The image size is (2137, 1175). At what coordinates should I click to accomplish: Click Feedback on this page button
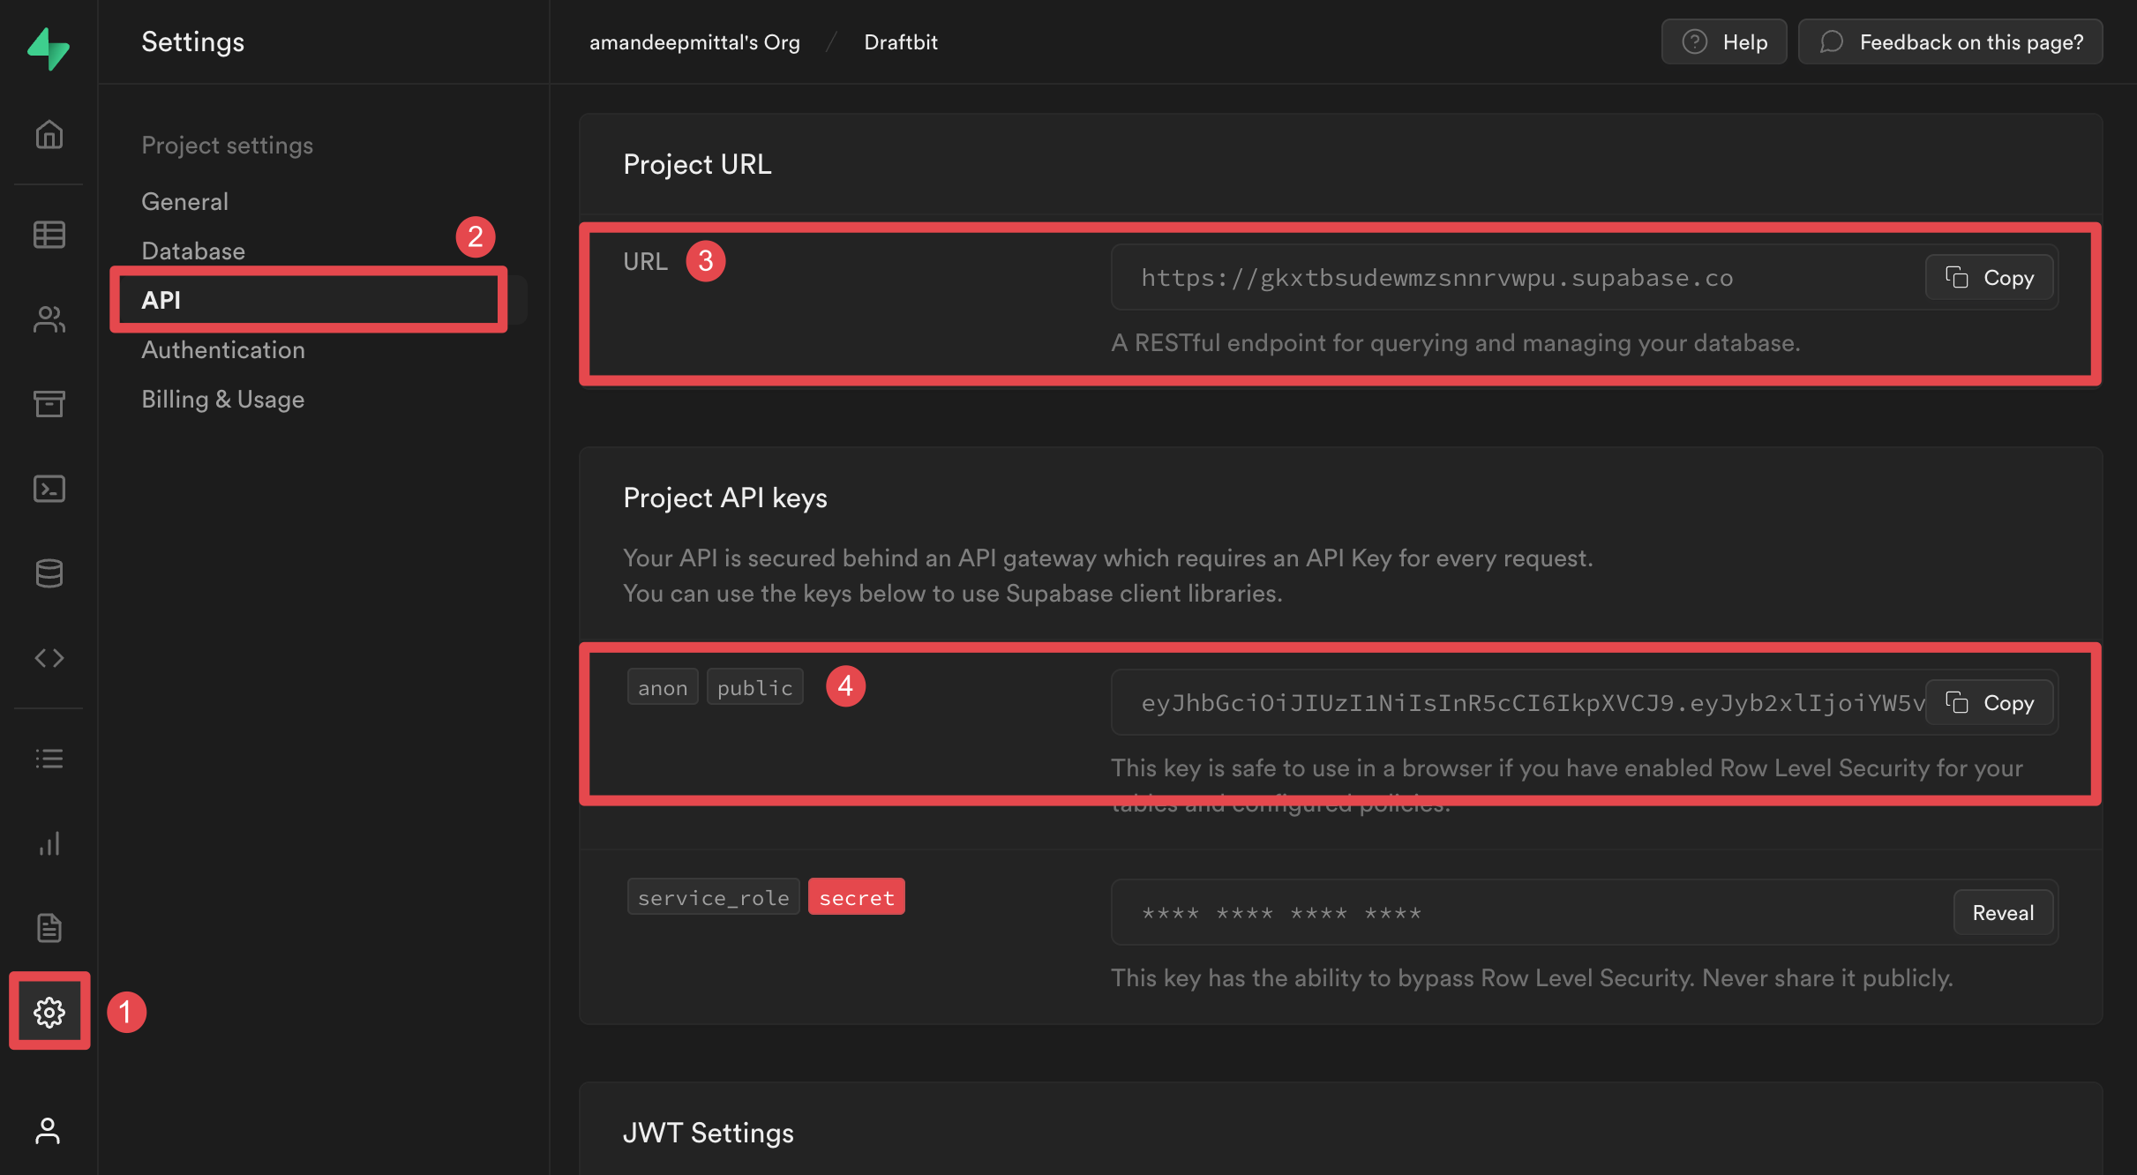point(1951,41)
